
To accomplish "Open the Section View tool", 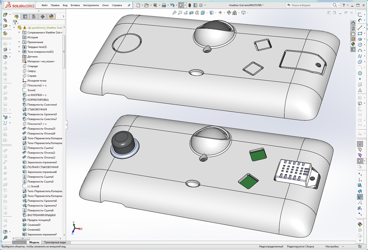I will point(191,13).
